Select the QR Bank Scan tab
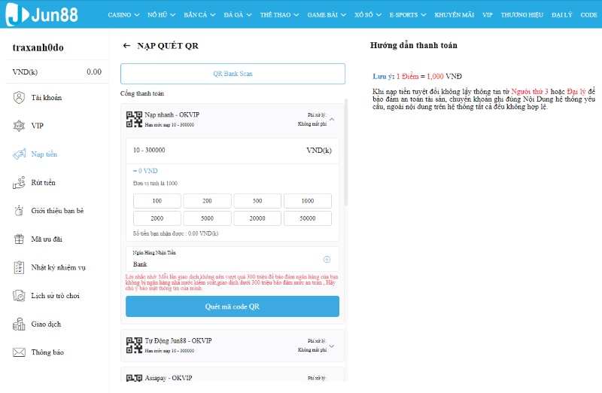 tap(233, 74)
